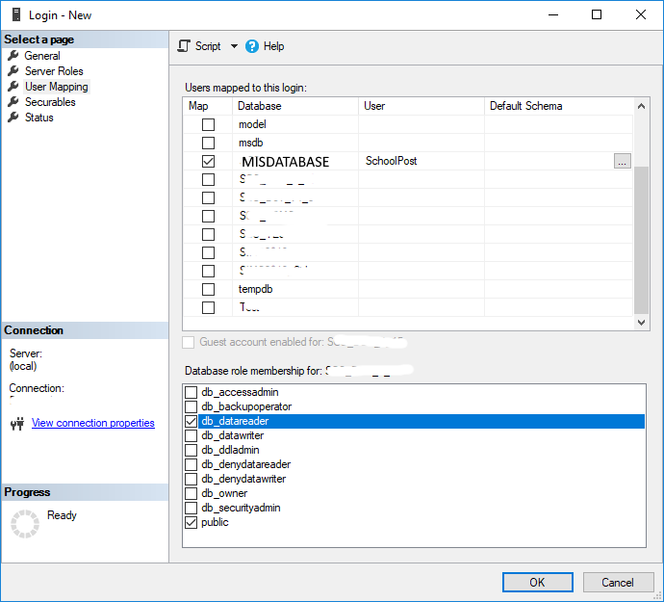
Task: Enable the db_accessadmin role
Action: click(191, 392)
